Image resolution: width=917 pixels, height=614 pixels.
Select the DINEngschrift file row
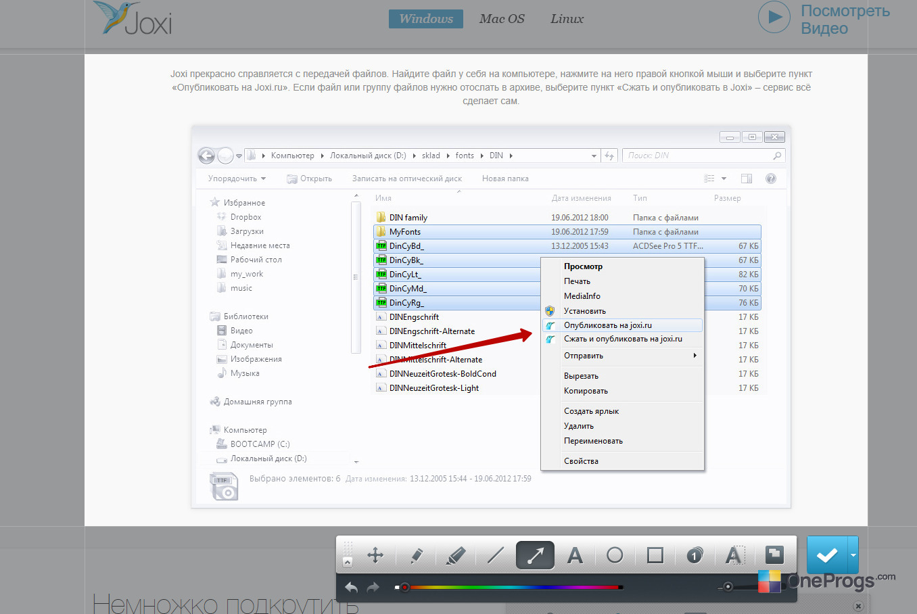click(567, 317)
